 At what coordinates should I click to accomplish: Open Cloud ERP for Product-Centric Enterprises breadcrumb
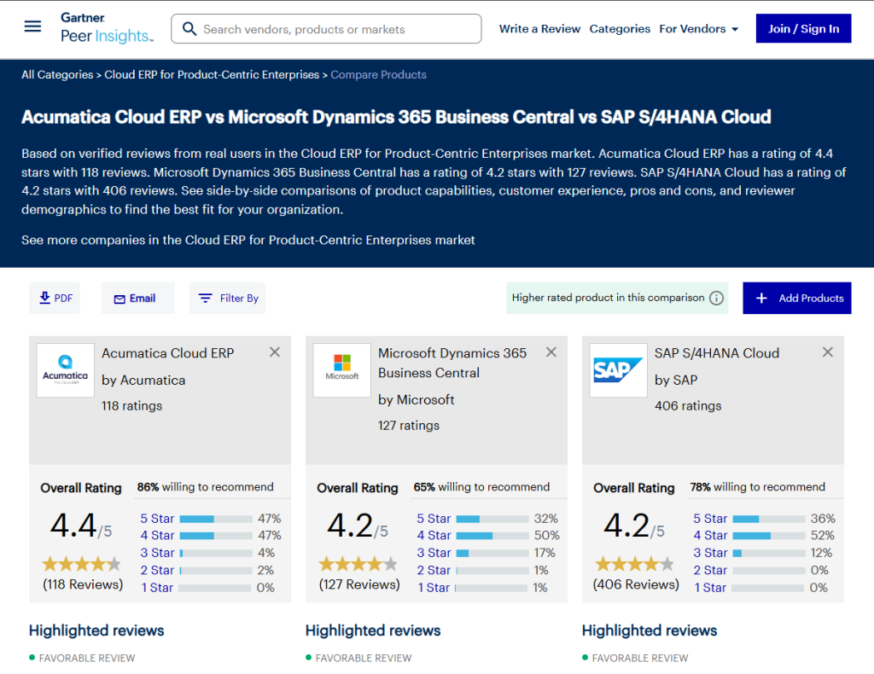[x=212, y=74]
